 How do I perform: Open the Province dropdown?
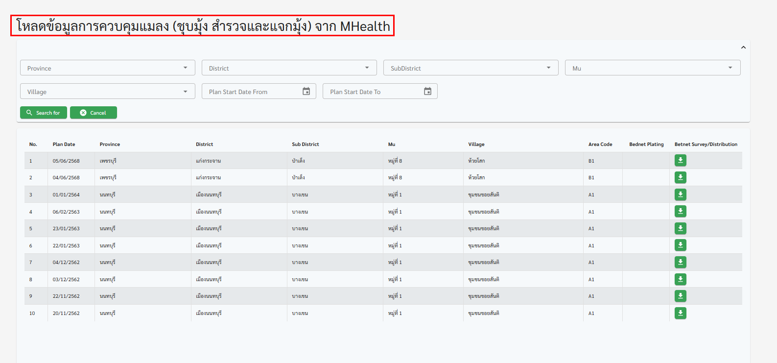107,68
